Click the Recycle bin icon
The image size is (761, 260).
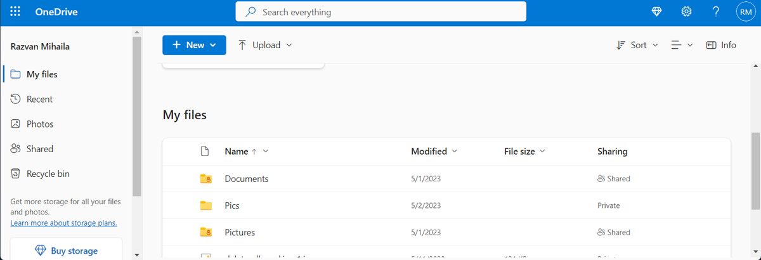point(16,173)
